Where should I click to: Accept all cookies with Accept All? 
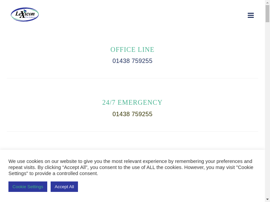point(64,187)
